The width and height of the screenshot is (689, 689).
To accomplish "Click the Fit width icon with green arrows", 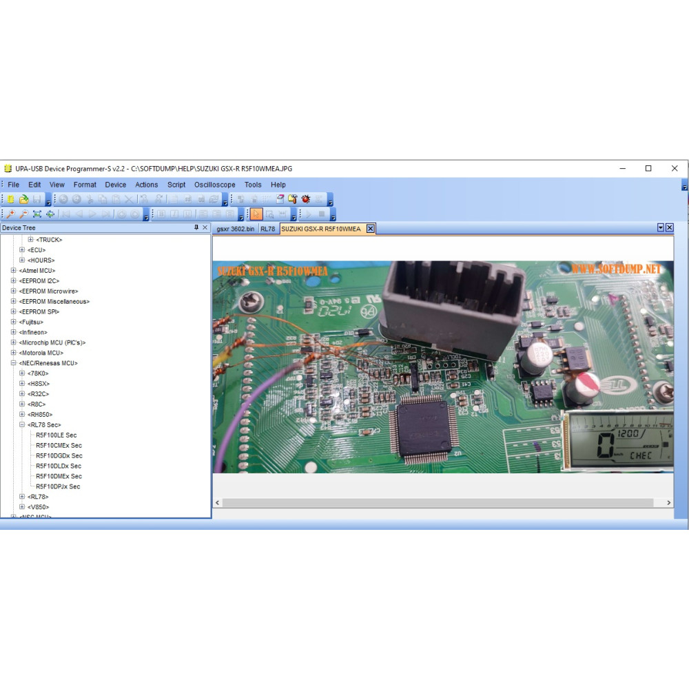I will (x=50, y=214).
